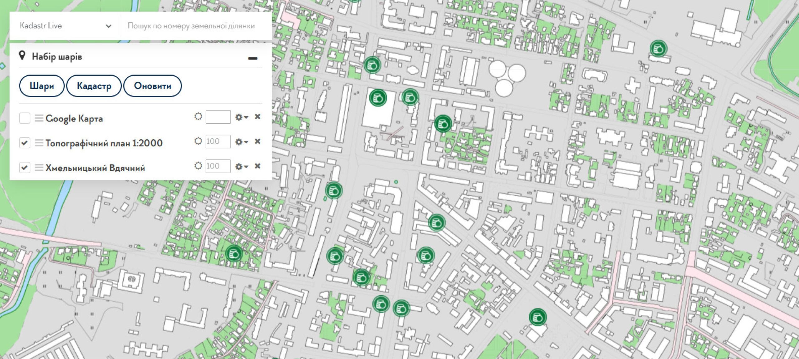Enable the Google Карта layer checkbox

coord(25,118)
